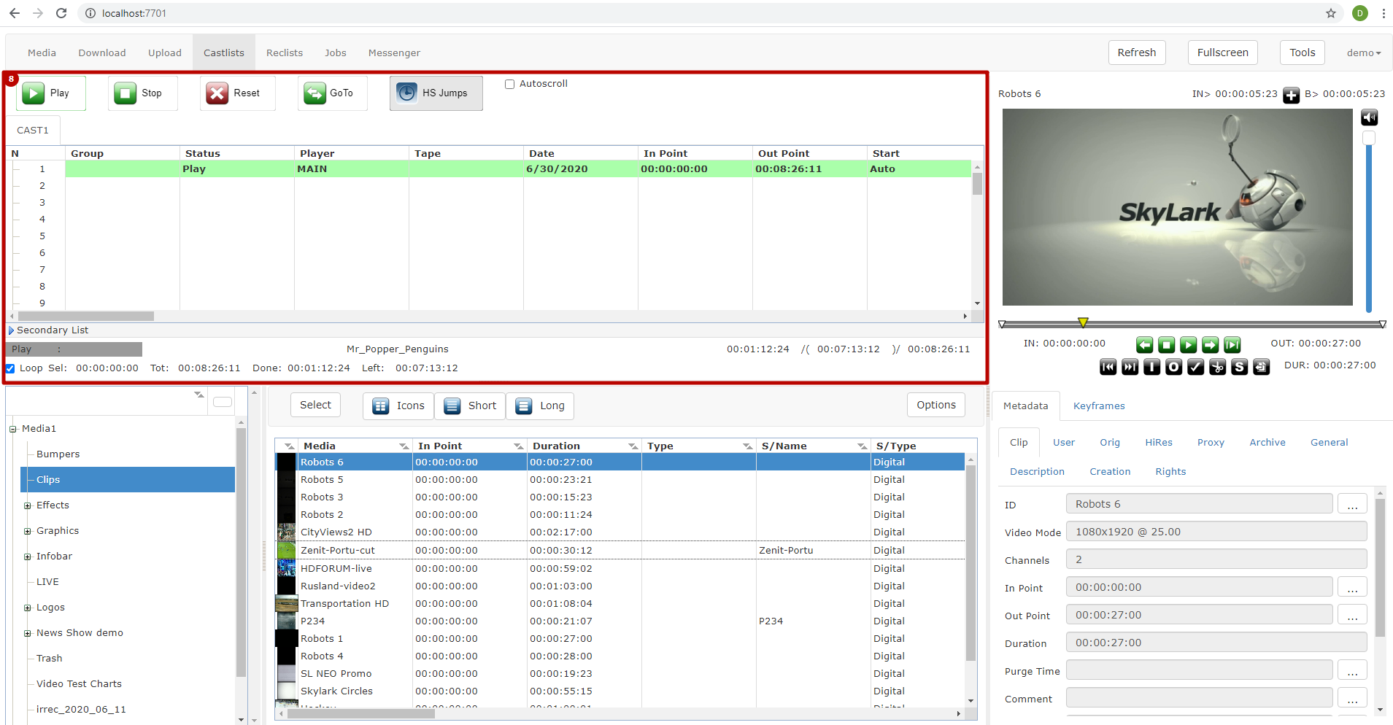The image size is (1393, 725).
Task: Stop the castlist playback
Action: click(x=143, y=93)
